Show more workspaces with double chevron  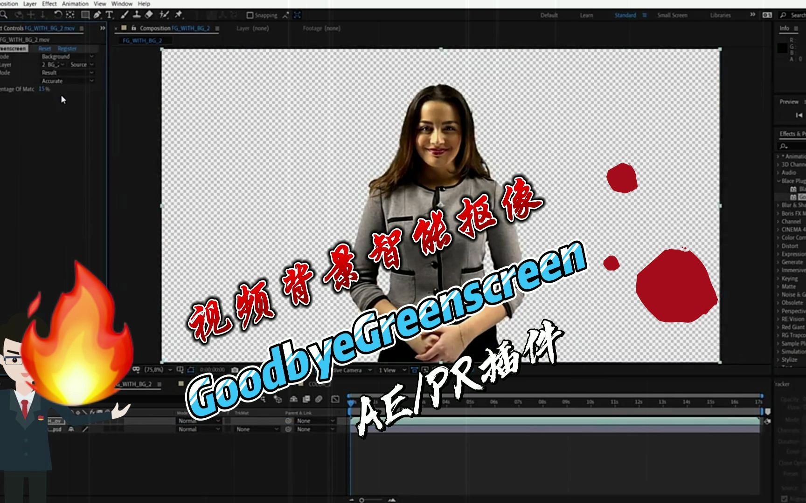[x=752, y=14]
